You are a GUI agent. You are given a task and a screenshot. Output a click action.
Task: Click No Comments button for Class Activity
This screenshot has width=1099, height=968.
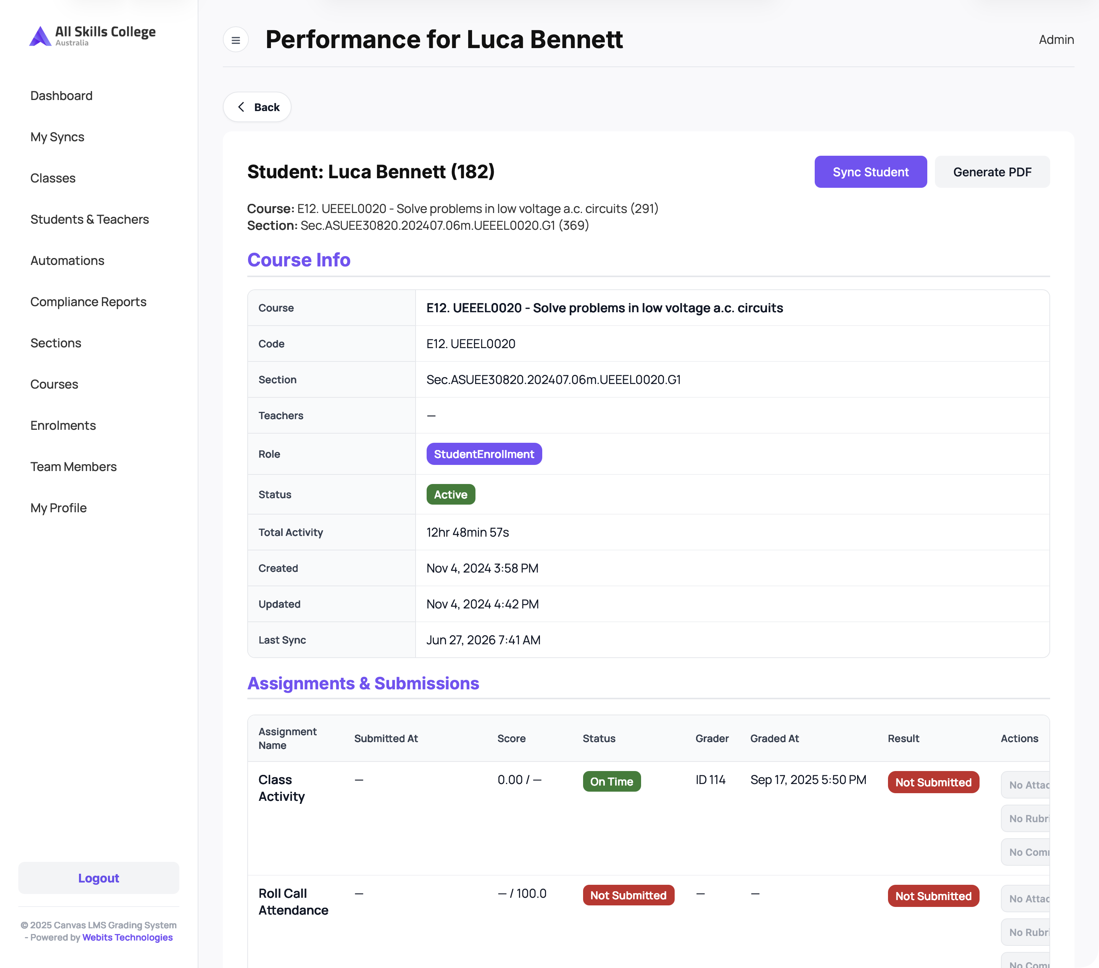[x=1025, y=852]
